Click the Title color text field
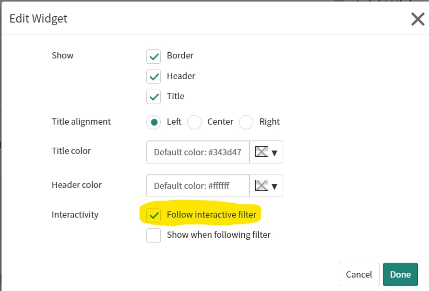This screenshot has width=429, height=291. 198,152
